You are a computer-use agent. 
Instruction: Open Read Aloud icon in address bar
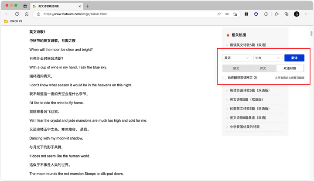pyautogui.click(x=219, y=14)
